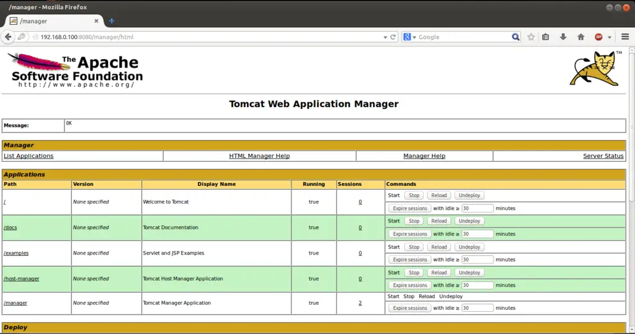Choose search engine via Google icon dropdown

pos(409,37)
